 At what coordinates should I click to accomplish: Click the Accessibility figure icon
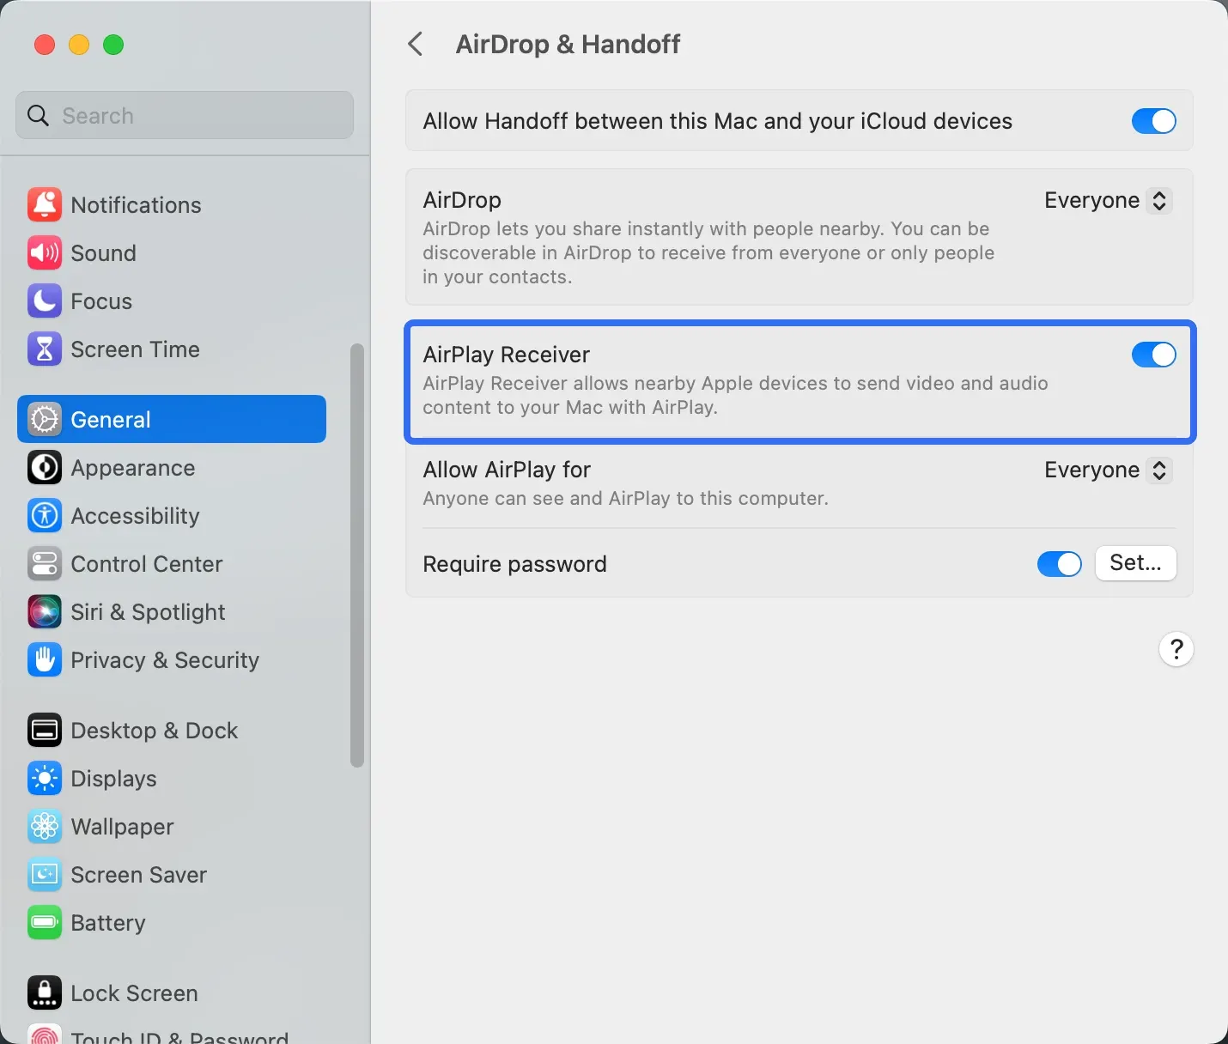pyautogui.click(x=45, y=515)
